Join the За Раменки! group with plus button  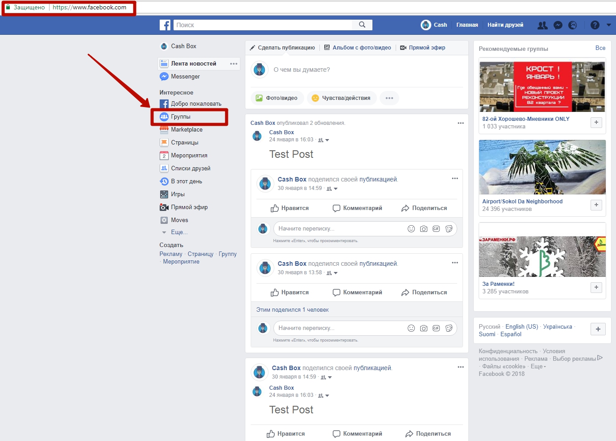tap(596, 288)
